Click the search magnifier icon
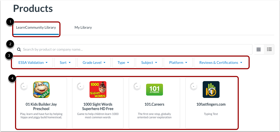 click(19, 49)
